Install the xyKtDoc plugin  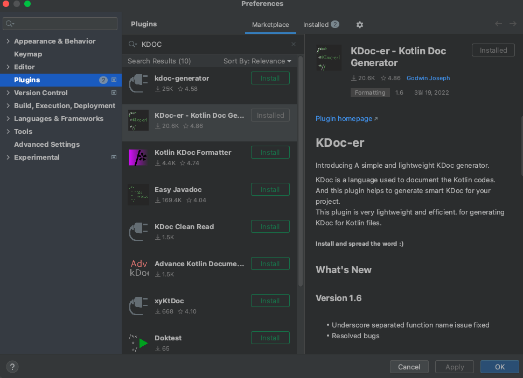coord(270,301)
